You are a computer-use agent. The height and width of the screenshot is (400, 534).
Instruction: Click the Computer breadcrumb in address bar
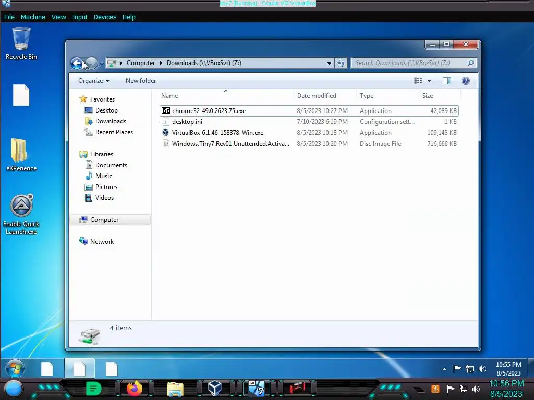(141, 63)
